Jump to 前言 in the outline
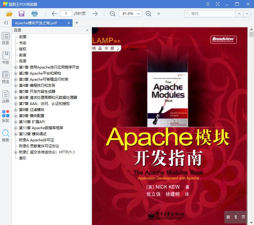 tap(23, 55)
